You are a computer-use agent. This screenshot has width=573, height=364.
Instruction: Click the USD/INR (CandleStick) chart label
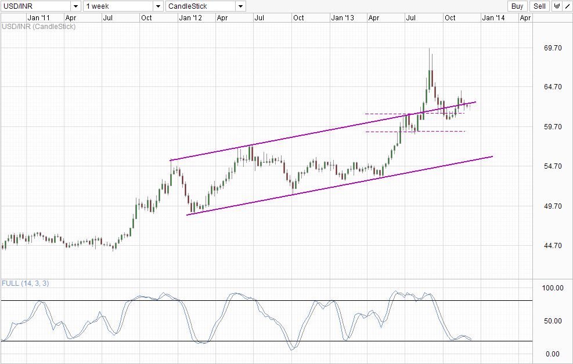click(39, 27)
